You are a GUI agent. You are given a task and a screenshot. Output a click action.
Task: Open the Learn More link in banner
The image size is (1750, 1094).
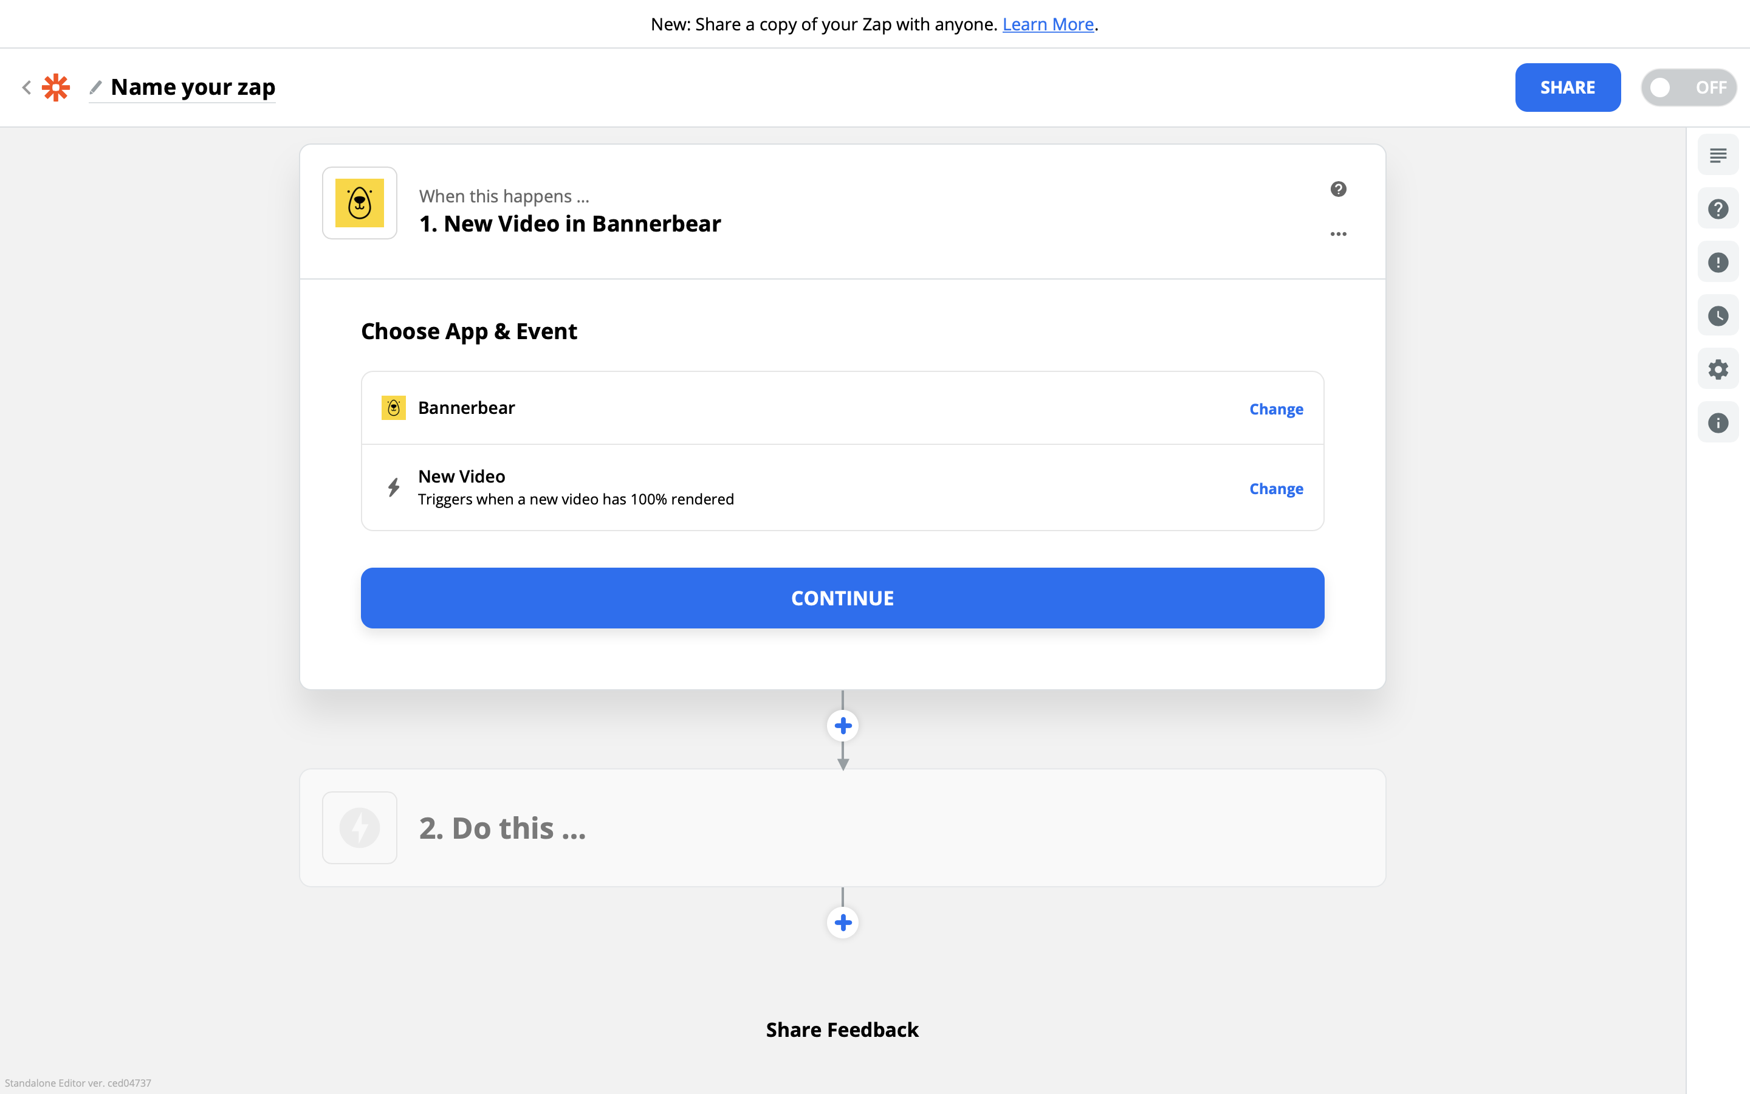tap(1047, 24)
